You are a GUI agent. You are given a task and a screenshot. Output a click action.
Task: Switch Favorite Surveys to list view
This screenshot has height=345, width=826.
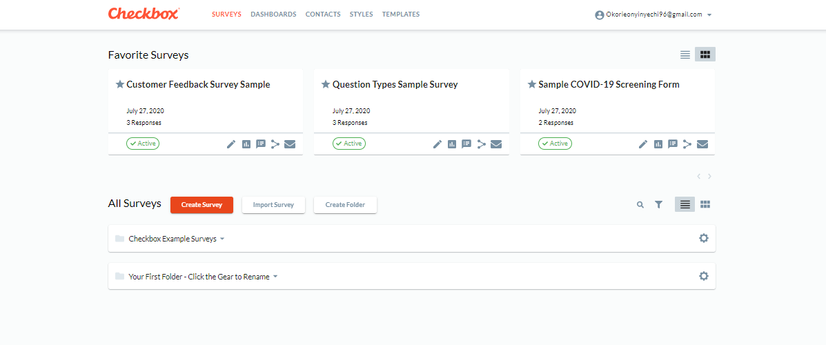point(685,55)
